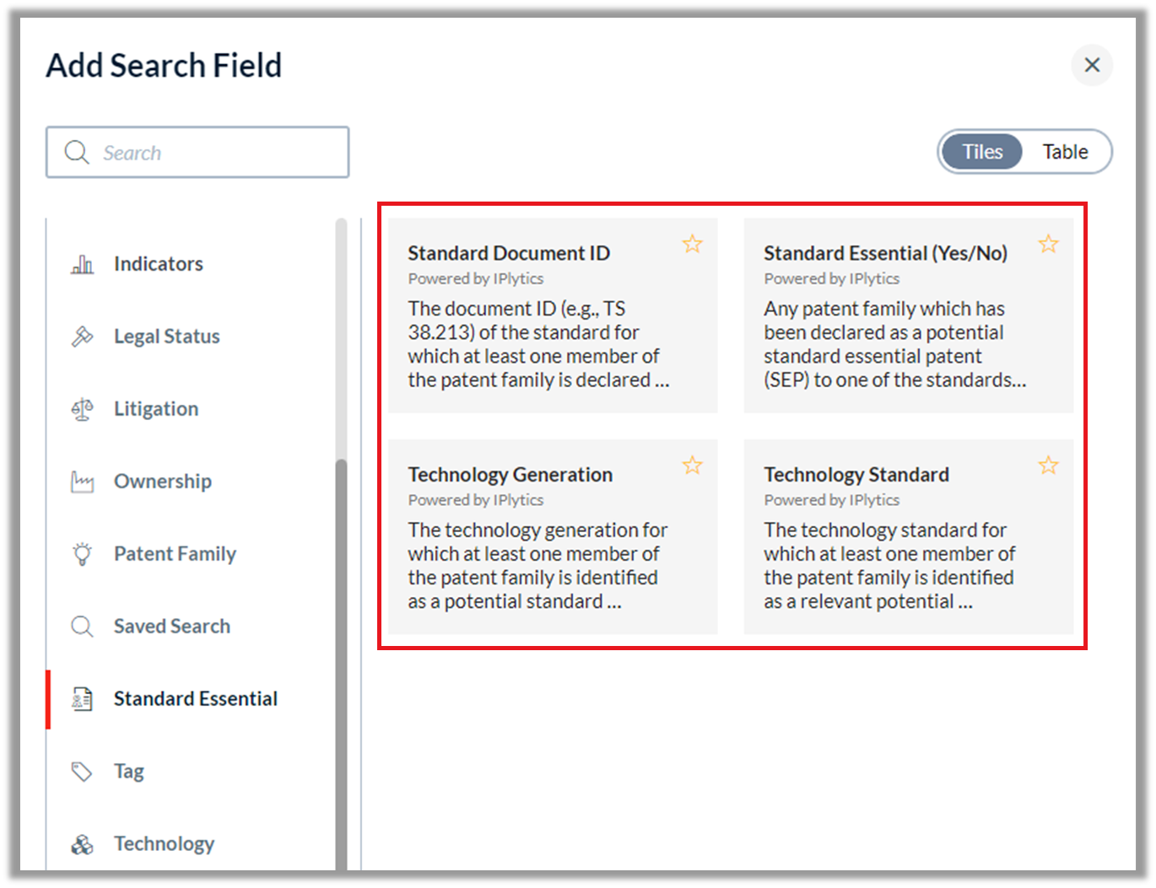
Task: Close the Add Search Field dialog
Action: pyautogui.click(x=1092, y=65)
